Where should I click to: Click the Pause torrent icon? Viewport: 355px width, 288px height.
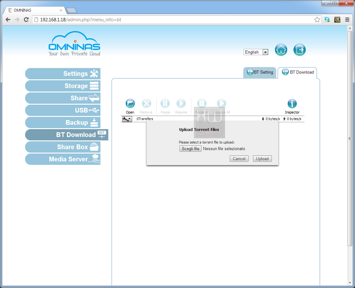point(165,103)
